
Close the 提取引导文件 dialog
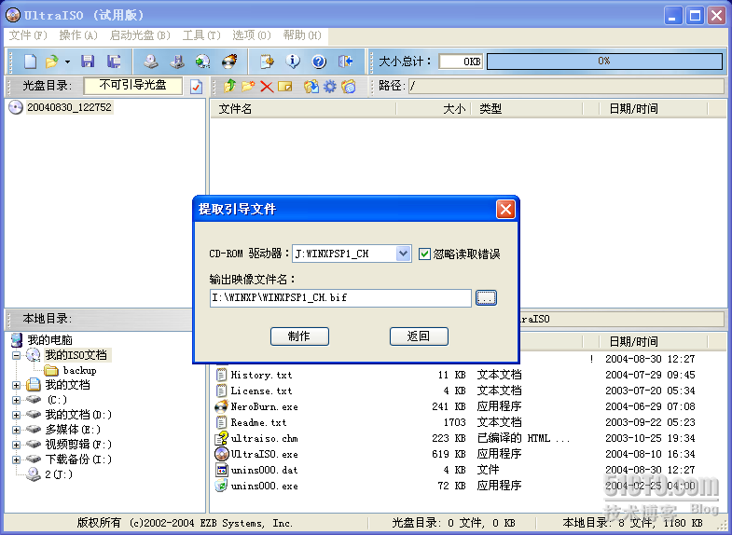tap(505, 210)
